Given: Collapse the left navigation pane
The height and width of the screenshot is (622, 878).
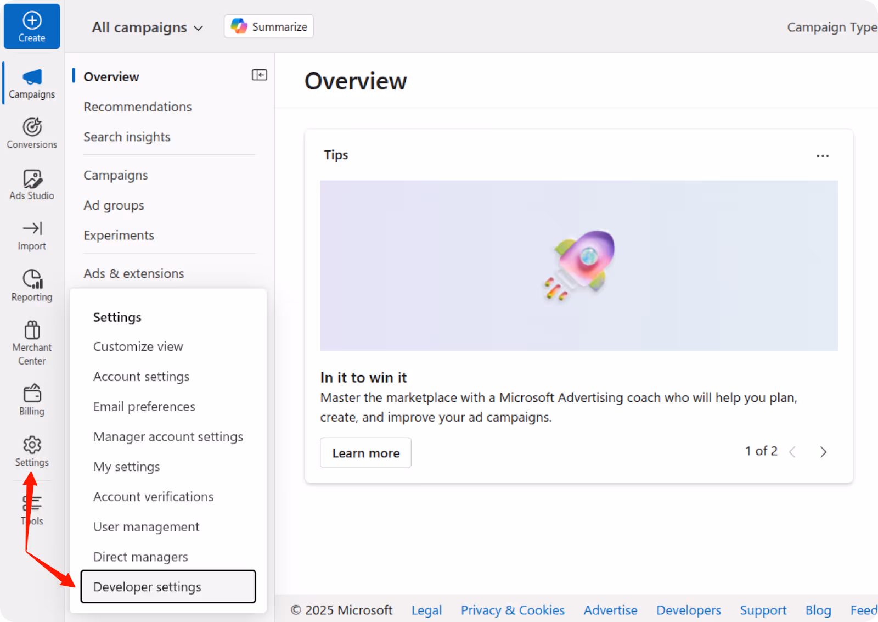Looking at the screenshot, I should pyautogui.click(x=258, y=75).
